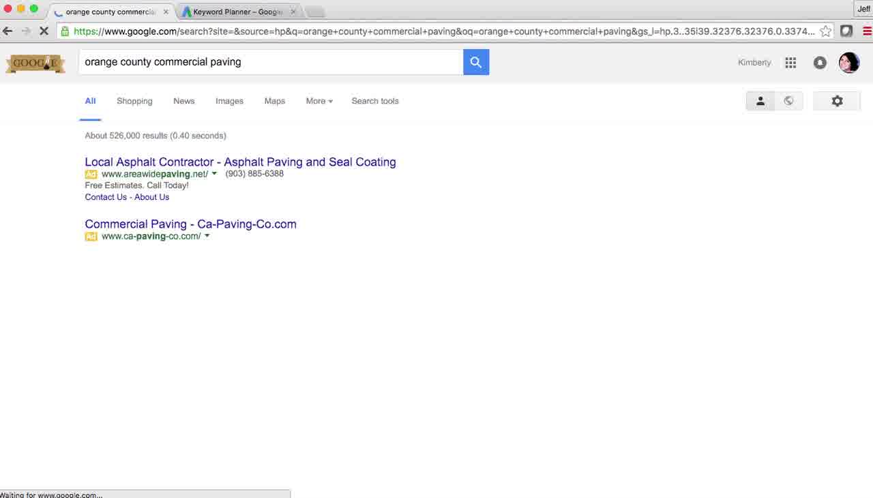This screenshot has height=498, width=873.
Task: Open the Google apps grid icon
Action: click(790, 63)
